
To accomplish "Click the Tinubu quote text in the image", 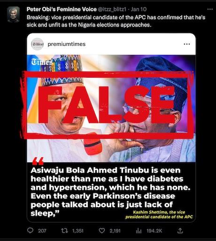I will [x=109, y=192].
